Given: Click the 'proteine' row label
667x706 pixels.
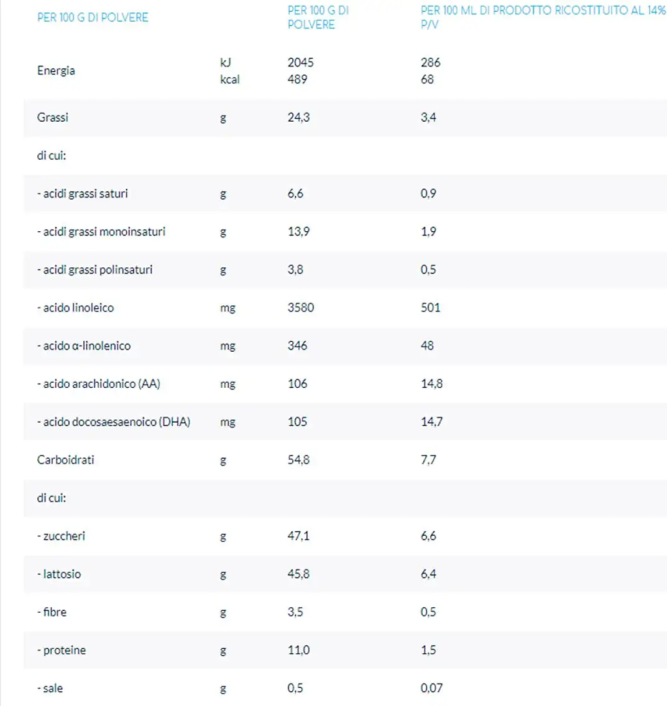Looking at the screenshot, I should point(62,651).
